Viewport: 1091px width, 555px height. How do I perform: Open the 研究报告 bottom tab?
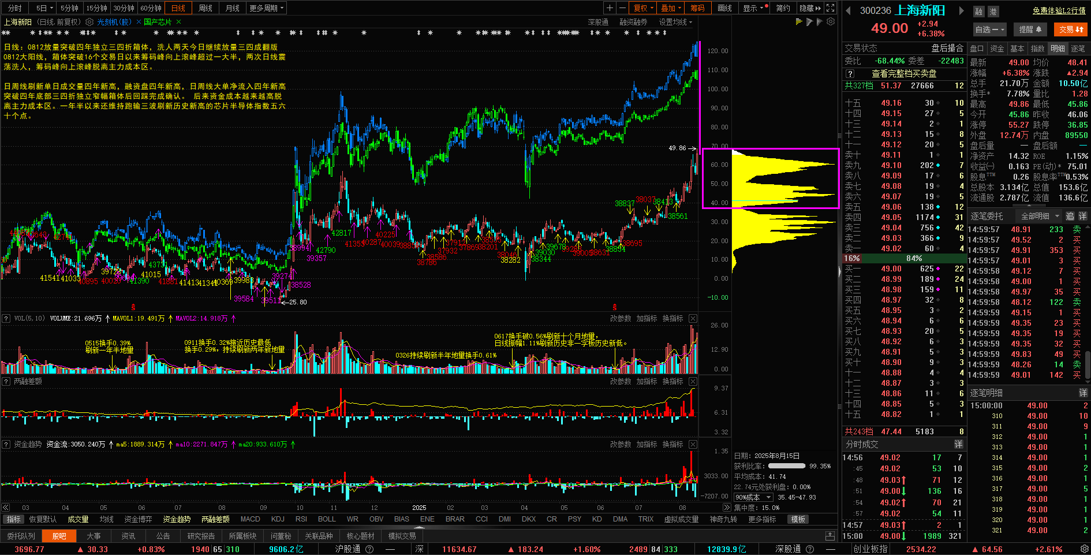point(201,536)
